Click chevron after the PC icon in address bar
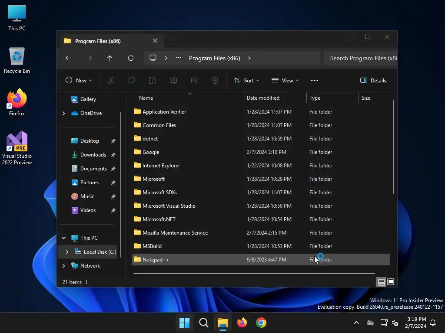Screen dimensions: 445x333 (x=166, y=58)
